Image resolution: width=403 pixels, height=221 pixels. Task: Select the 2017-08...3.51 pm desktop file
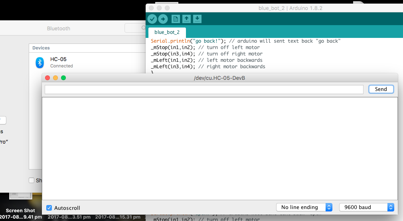coord(69,217)
